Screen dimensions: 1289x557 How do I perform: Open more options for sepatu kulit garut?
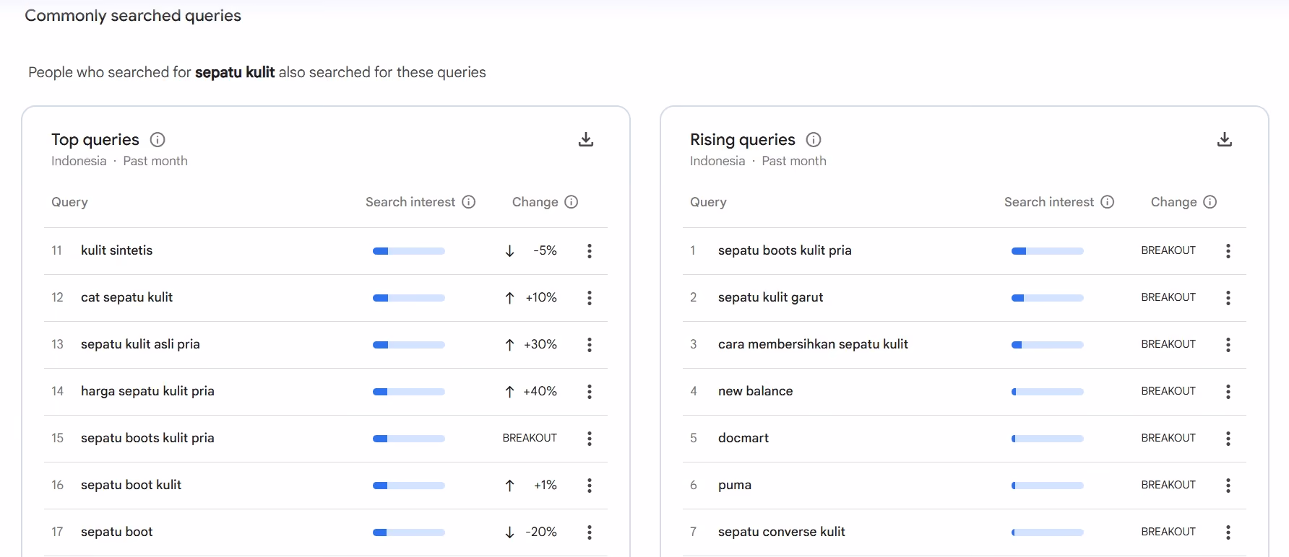[1228, 298]
